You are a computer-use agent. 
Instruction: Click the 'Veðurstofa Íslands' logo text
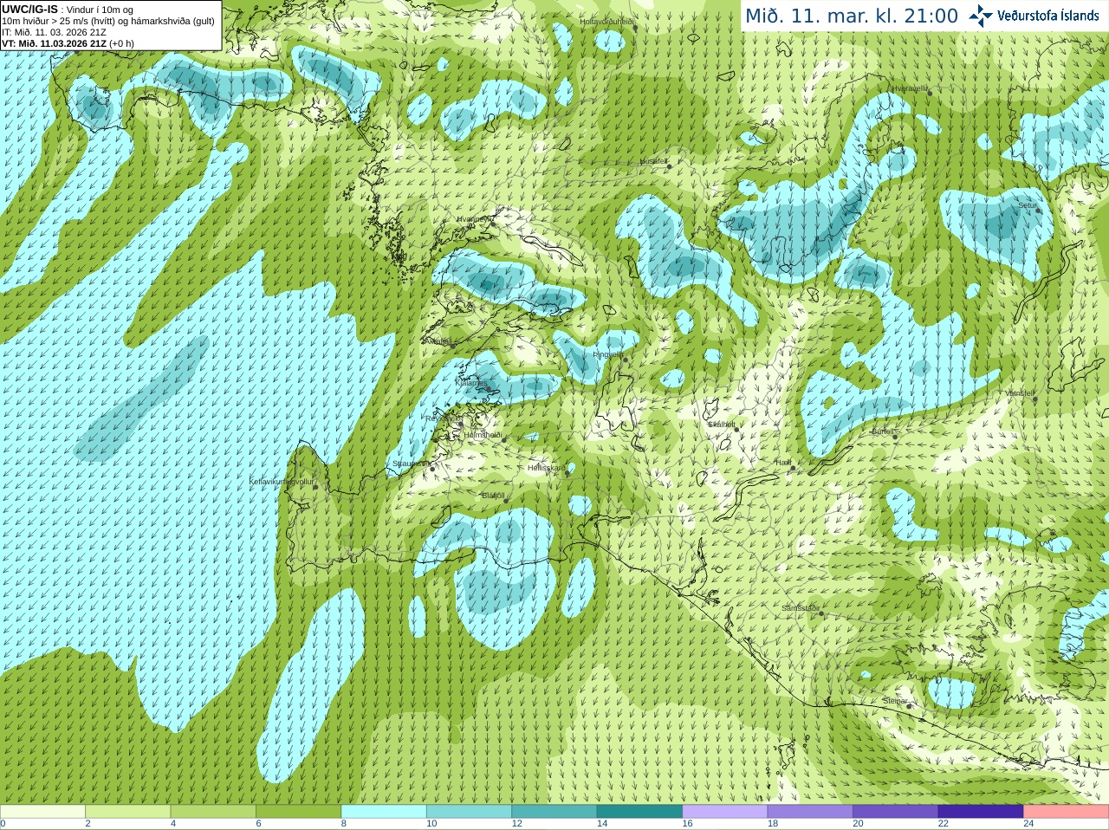click(x=1048, y=16)
